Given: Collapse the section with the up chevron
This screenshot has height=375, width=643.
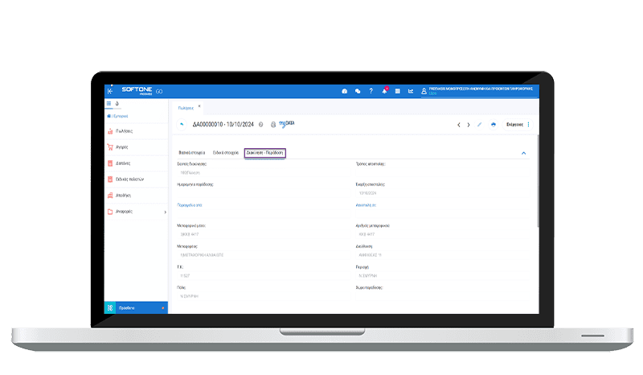Looking at the screenshot, I should click(523, 152).
